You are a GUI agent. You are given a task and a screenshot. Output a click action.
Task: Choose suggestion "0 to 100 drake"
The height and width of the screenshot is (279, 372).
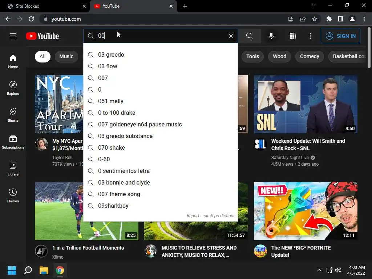click(x=160, y=113)
